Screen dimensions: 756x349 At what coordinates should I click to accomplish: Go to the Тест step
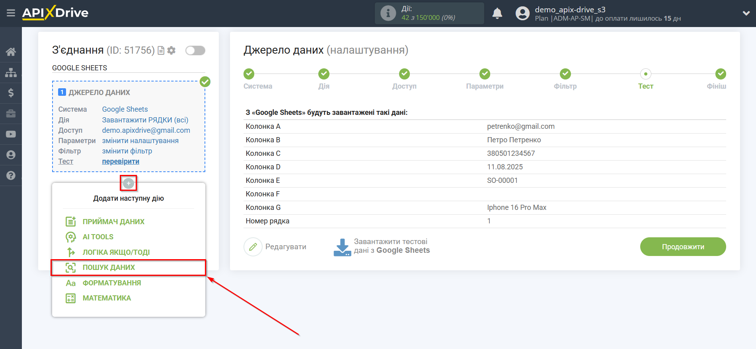click(x=646, y=74)
